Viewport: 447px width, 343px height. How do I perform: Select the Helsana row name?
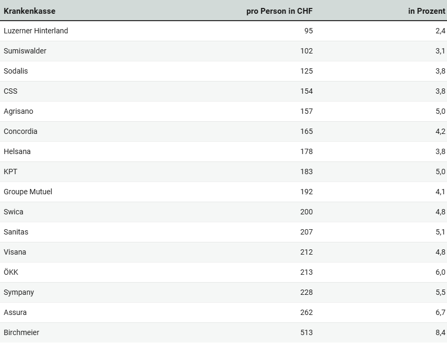coord(17,151)
